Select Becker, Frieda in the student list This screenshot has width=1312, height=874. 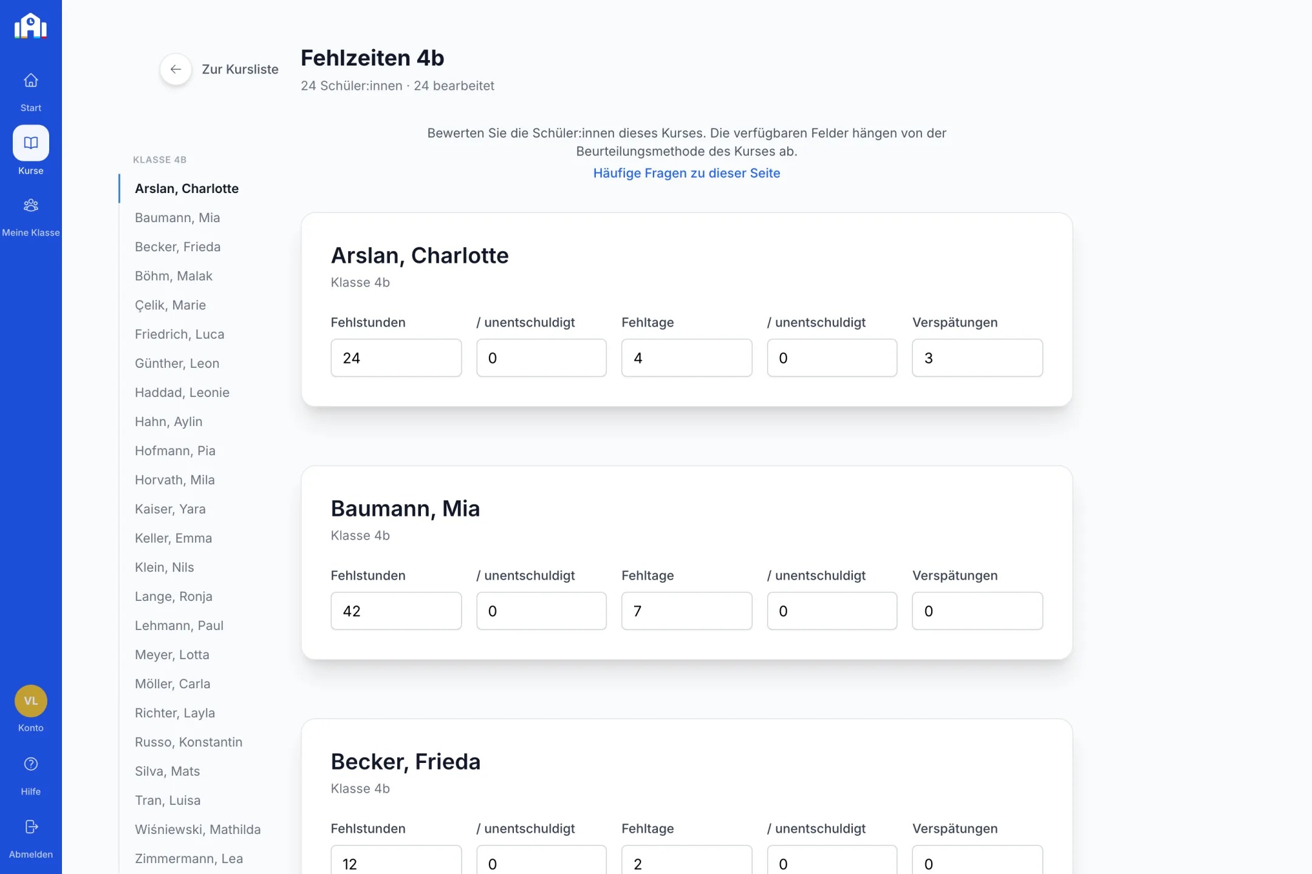177,247
